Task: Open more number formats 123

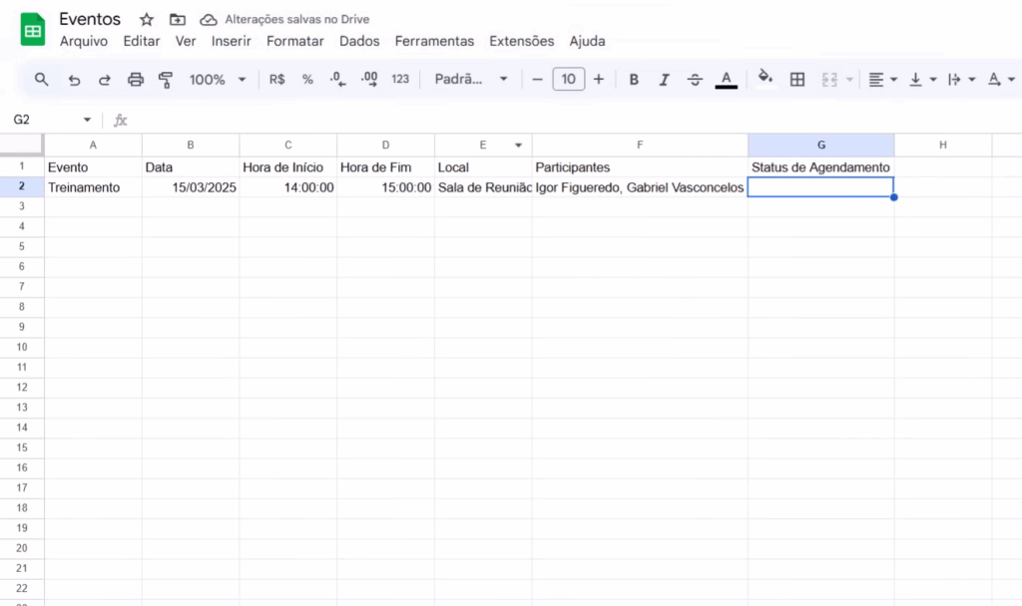Action: 400,80
